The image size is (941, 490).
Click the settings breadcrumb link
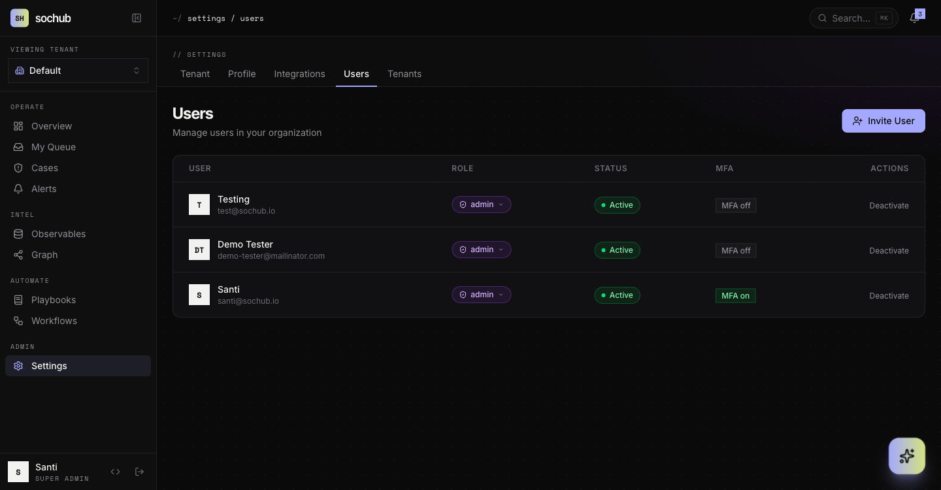click(206, 18)
